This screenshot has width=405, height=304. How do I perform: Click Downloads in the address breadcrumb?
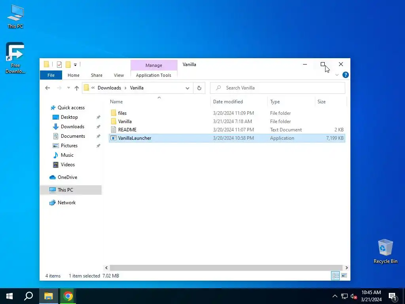coord(109,88)
